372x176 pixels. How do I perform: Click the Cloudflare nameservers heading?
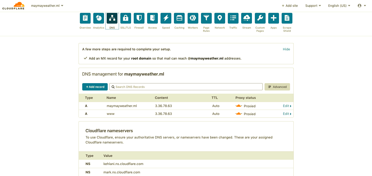click(109, 131)
